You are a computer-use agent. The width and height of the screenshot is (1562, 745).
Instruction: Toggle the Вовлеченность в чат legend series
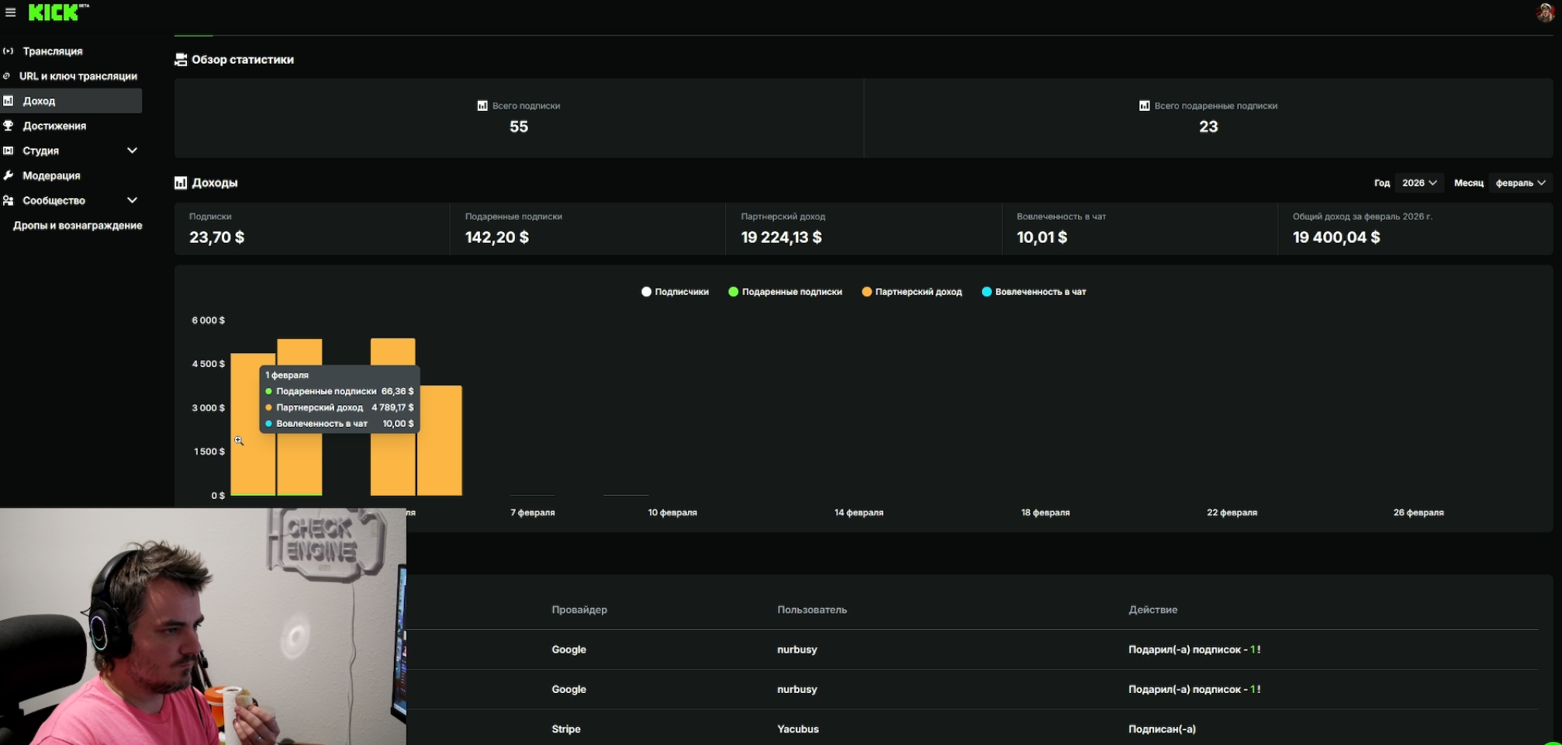(1034, 292)
